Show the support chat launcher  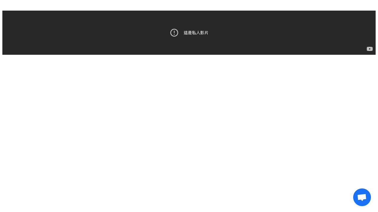point(362,197)
